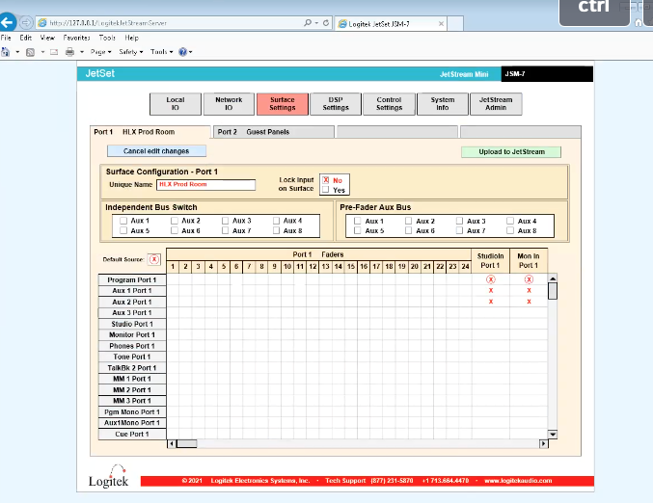Select Lock Input on Surface No option
Viewport: 653px width, 503px height.
click(x=326, y=180)
